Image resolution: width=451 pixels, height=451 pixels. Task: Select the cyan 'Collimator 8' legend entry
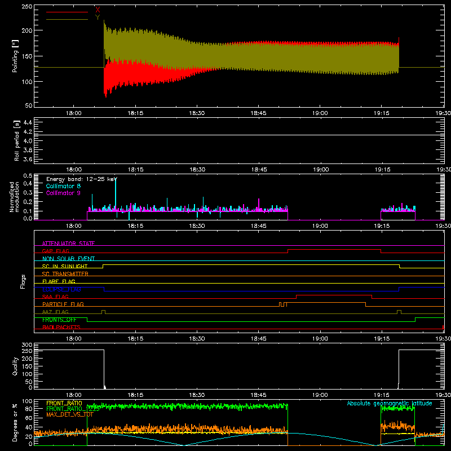click(x=63, y=186)
